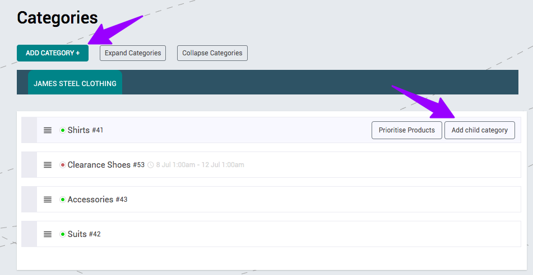Click the drag handle icon for Clearance Shoes

pyautogui.click(x=48, y=165)
